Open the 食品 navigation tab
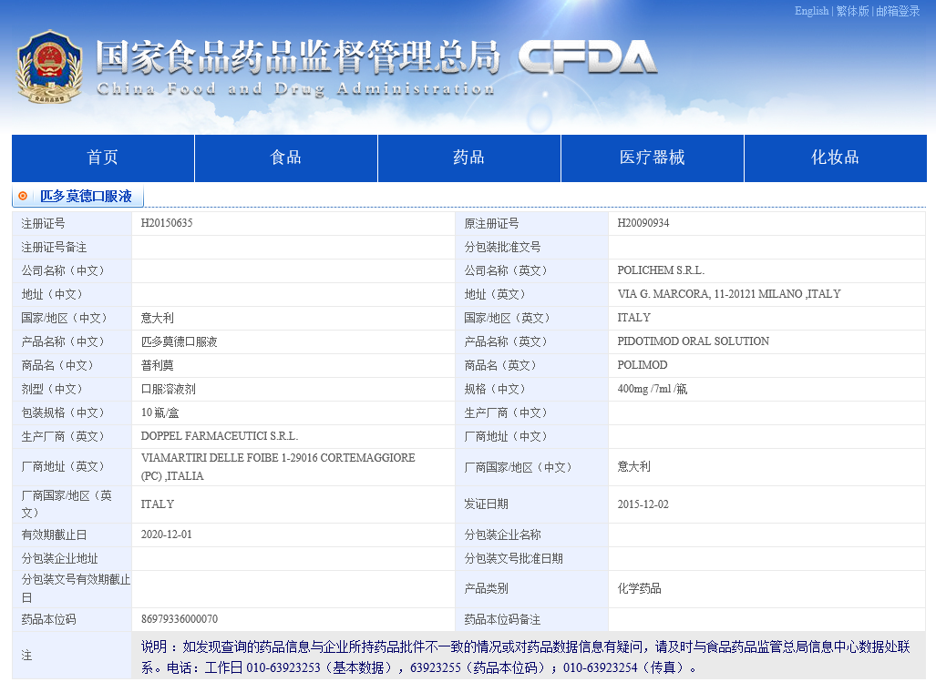This screenshot has width=936, height=682. [x=286, y=158]
